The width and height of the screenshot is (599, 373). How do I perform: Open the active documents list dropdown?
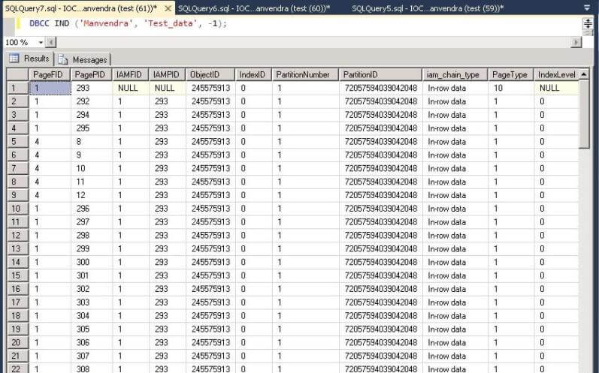586,8
